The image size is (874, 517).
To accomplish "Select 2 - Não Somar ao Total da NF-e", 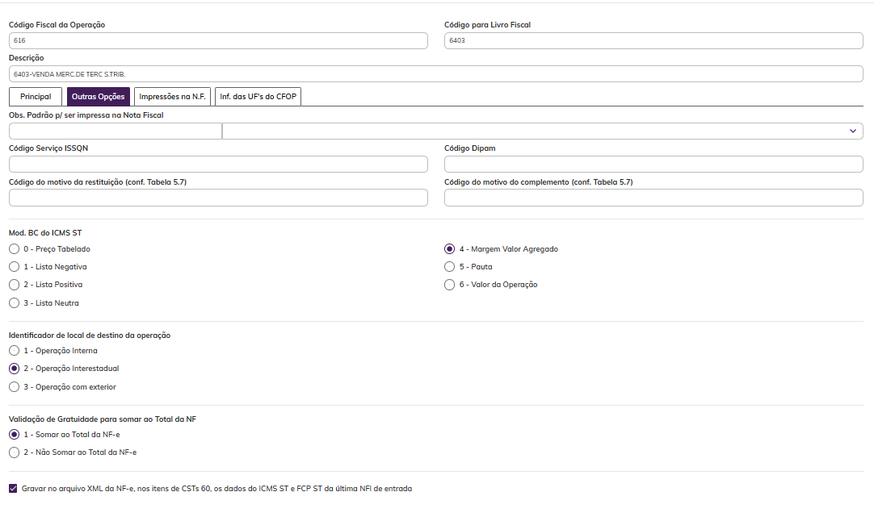I will coord(14,452).
